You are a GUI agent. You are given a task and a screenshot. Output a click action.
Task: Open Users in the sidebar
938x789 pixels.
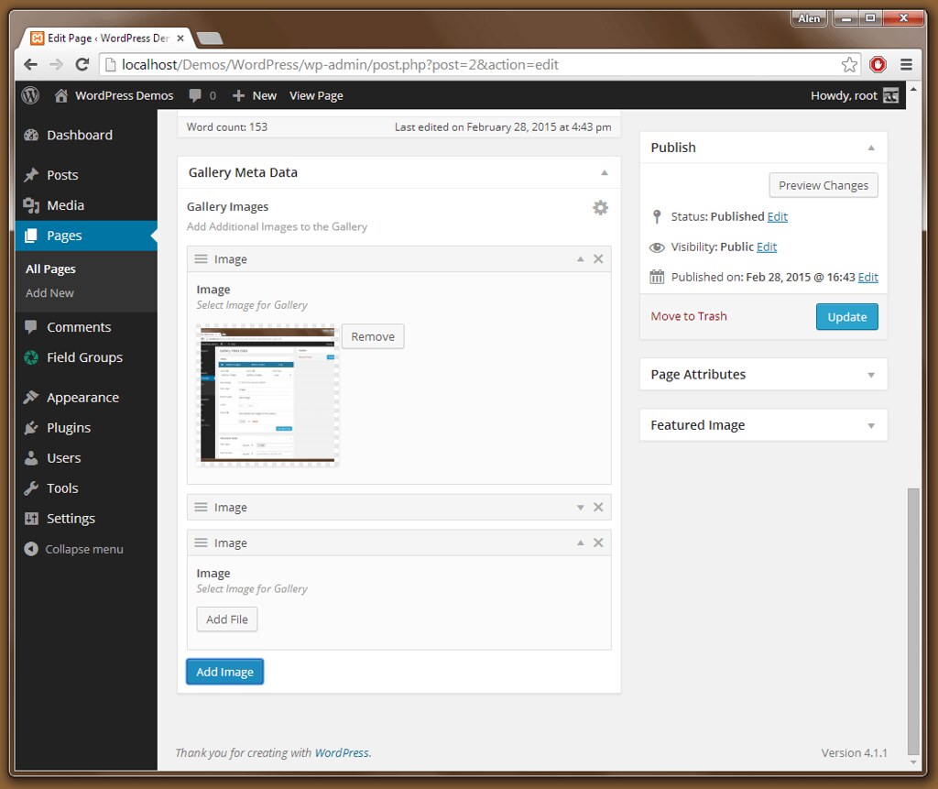coord(63,458)
